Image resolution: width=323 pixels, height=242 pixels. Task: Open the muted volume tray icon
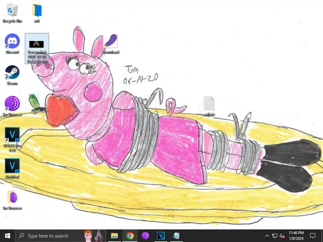[282, 236]
